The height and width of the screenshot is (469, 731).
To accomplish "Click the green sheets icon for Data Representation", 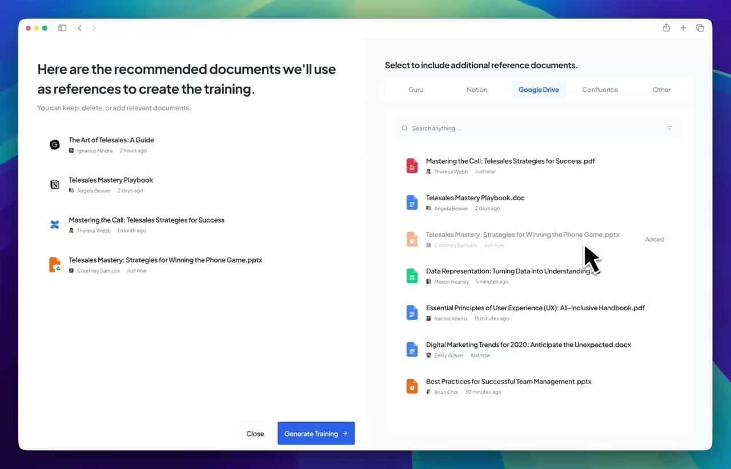I will tap(412, 276).
